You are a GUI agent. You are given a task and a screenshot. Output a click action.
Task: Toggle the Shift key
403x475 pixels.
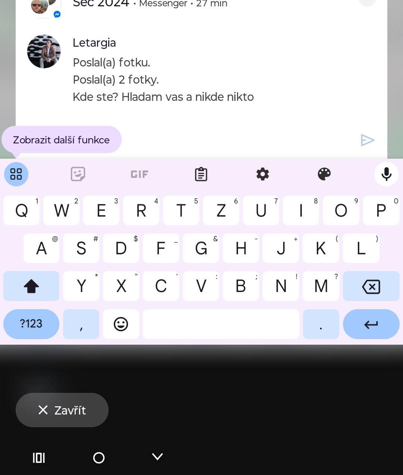31,286
